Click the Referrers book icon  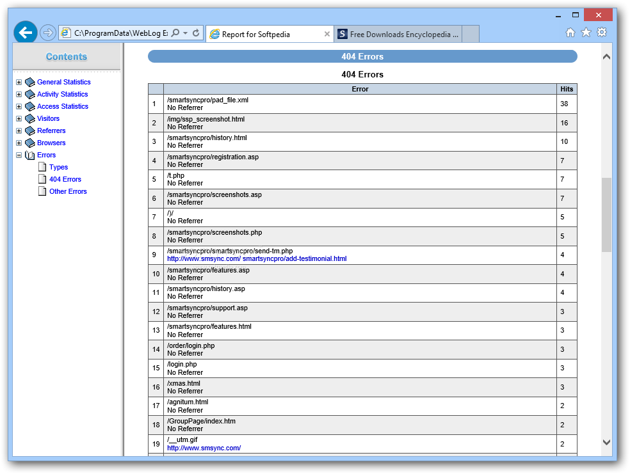[x=29, y=131]
